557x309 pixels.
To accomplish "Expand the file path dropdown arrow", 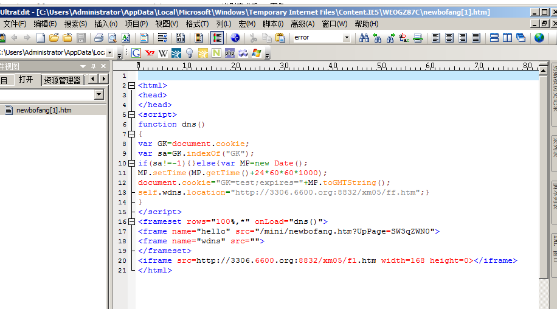I will pos(110,52).
